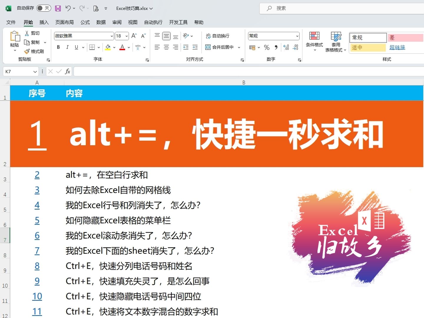424x318 pixels.
Task: Open the File (文件) menu
Action: coord(11,22)
